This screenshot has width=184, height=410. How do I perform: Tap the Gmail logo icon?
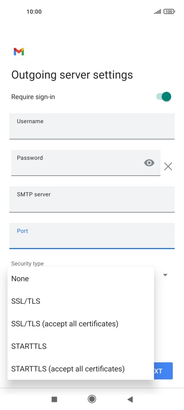(19, 51)
